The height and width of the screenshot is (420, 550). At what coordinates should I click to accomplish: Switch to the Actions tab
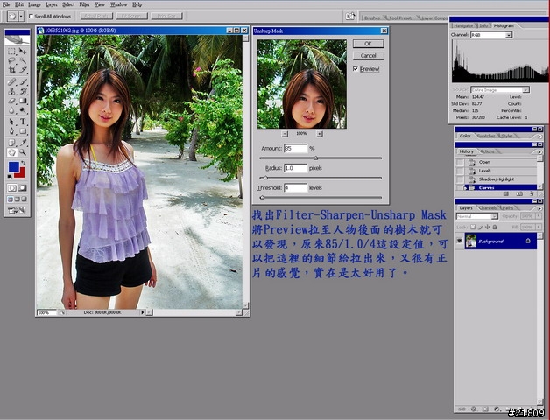click(x=488, y=151)
